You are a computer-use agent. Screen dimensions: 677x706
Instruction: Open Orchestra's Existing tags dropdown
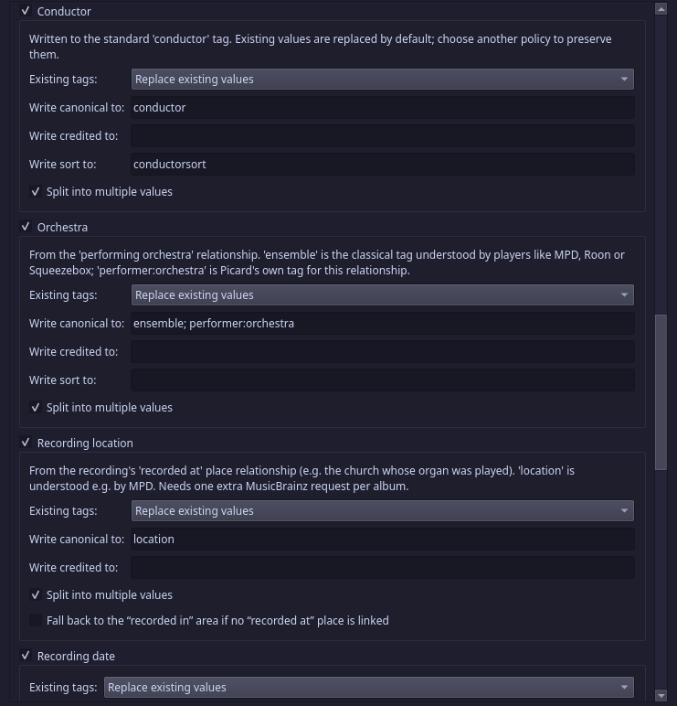pyautogui.click(x=383, y=294)
